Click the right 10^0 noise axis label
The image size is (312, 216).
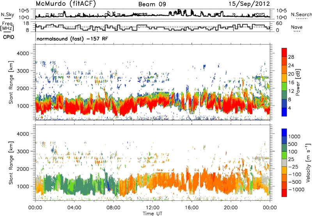[x=282, y=18]
